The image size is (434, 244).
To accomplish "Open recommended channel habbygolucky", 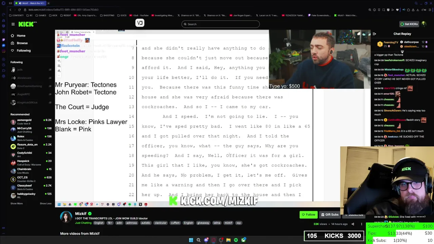I will 31,196.
